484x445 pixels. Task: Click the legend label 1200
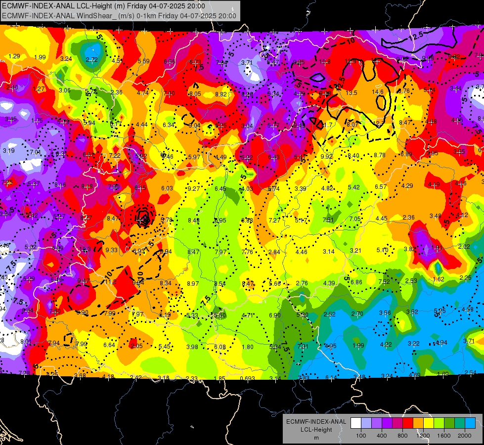pos(423,436)
